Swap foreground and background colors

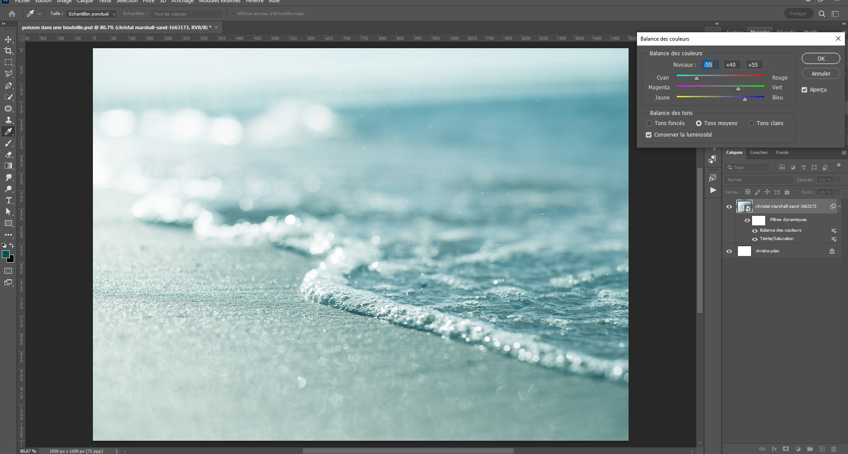click(x=12, y=245)
